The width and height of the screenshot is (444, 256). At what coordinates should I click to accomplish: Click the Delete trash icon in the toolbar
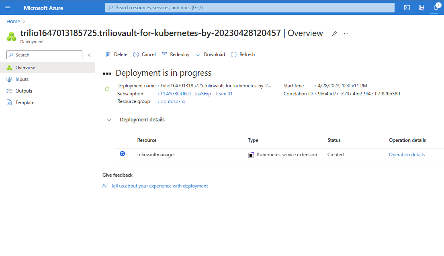[108, 54]
